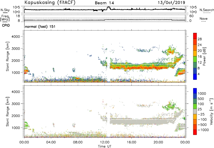
Task: Select the Freq. [MHz] axis label
Action: 5,18
